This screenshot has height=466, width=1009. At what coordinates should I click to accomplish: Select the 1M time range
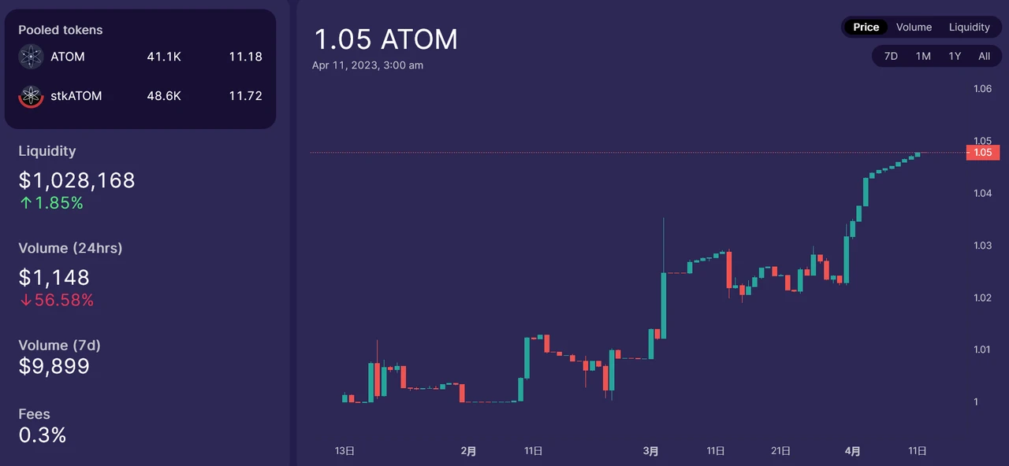pos(923,56)
